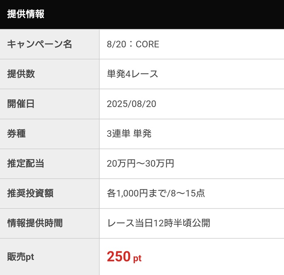Screen dimensions: 284x275
Task: Click the 2025/08/20 date value
Action: pos(131,104)
